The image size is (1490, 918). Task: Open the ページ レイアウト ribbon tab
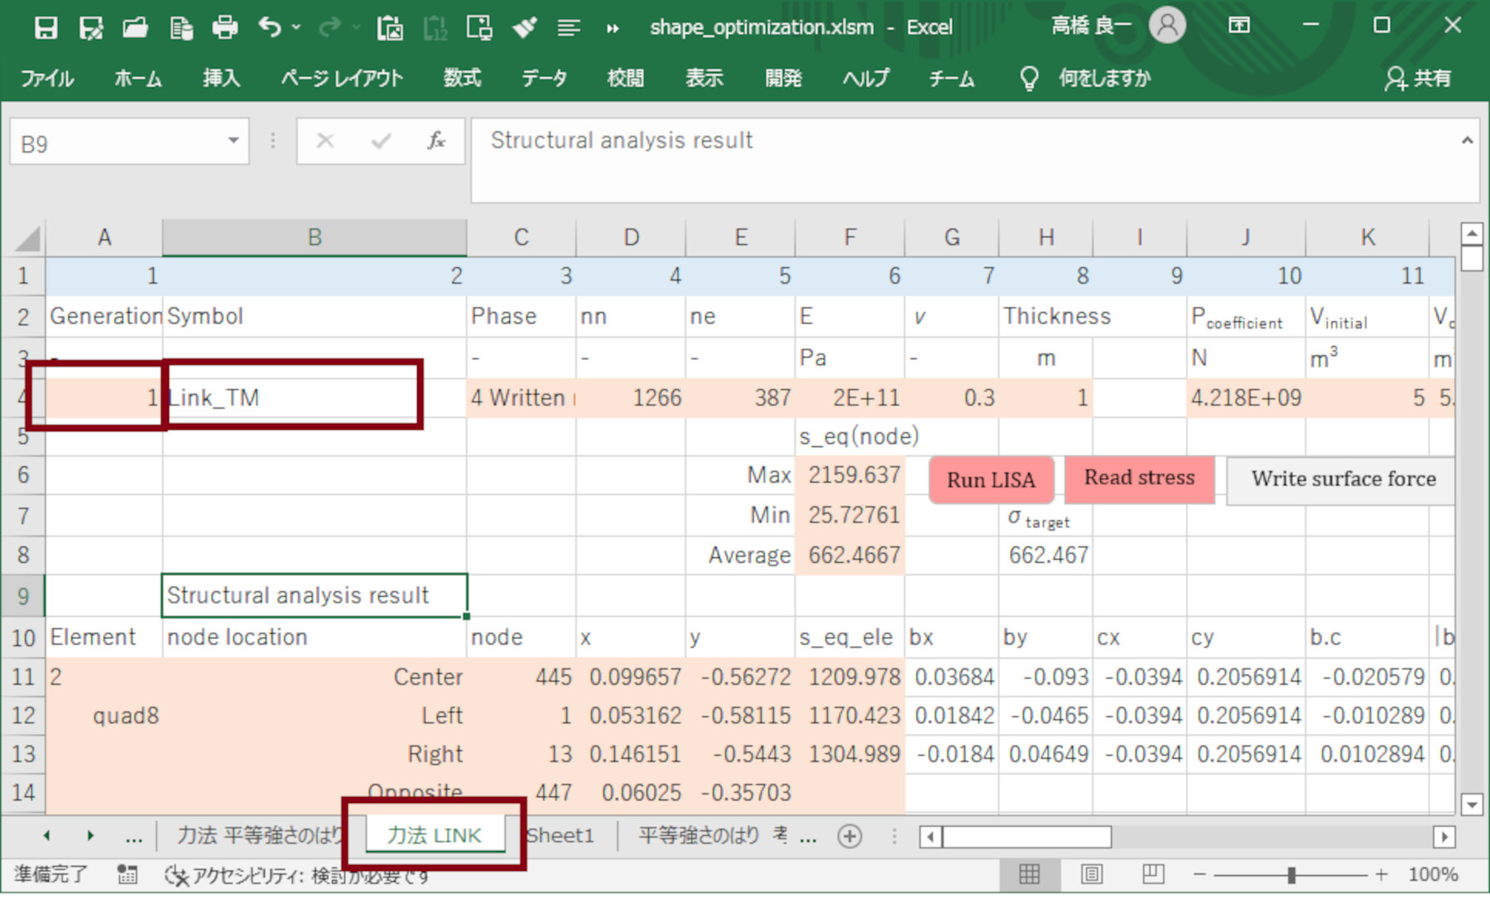coord(341,79)
